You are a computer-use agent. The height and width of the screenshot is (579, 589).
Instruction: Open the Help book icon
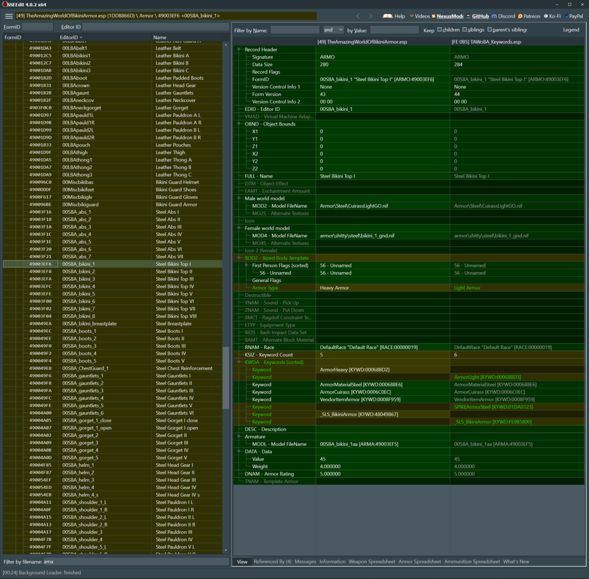387,16
